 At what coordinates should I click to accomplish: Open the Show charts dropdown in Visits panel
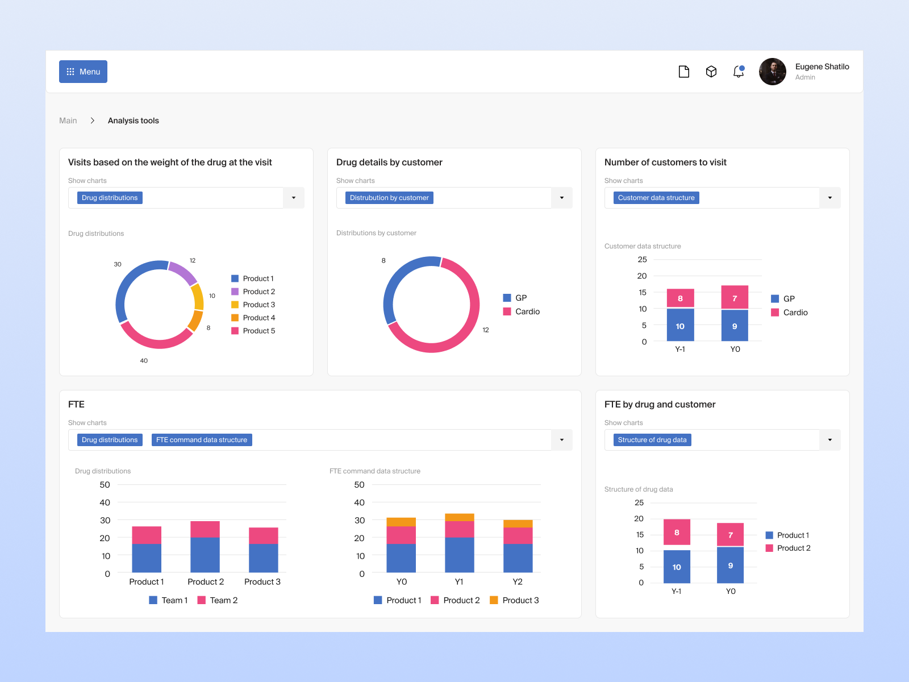pos(294,198)
